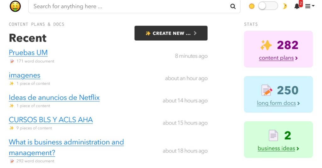Open 'CURSOS BLS Y ACLS AHA' plan
This screenshot has height=168, width=322.
51,120
